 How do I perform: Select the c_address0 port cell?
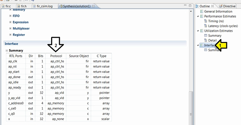click(16, 103)
